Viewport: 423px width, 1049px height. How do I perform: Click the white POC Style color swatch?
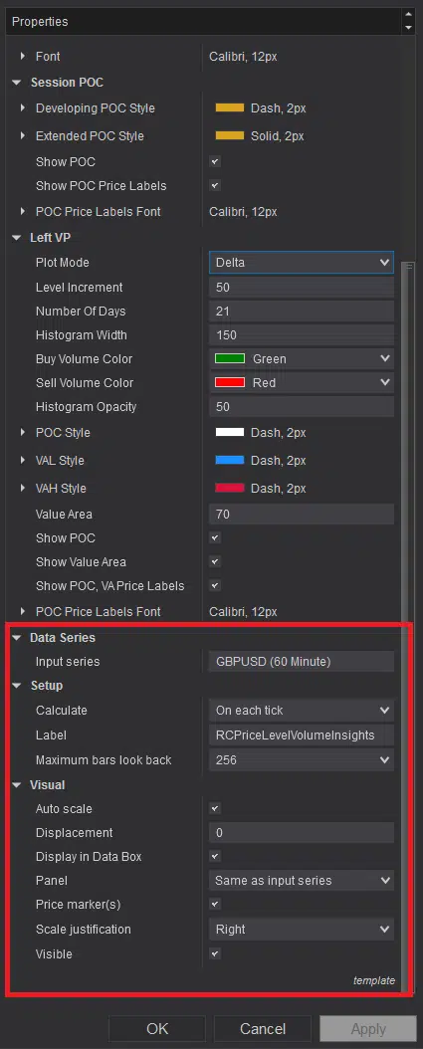230,433
